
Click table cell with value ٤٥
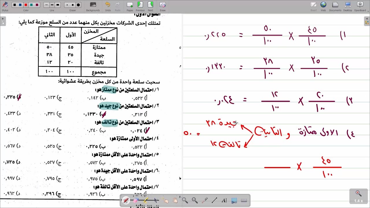[x=71, y=47]
